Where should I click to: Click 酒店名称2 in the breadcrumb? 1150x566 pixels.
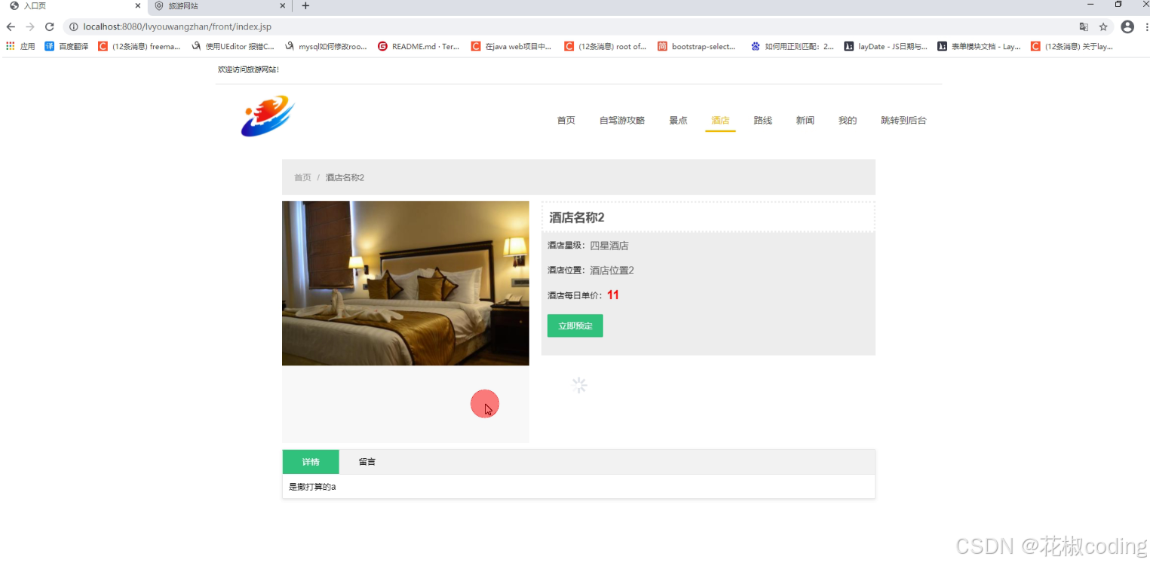click(x=345, y=177)
